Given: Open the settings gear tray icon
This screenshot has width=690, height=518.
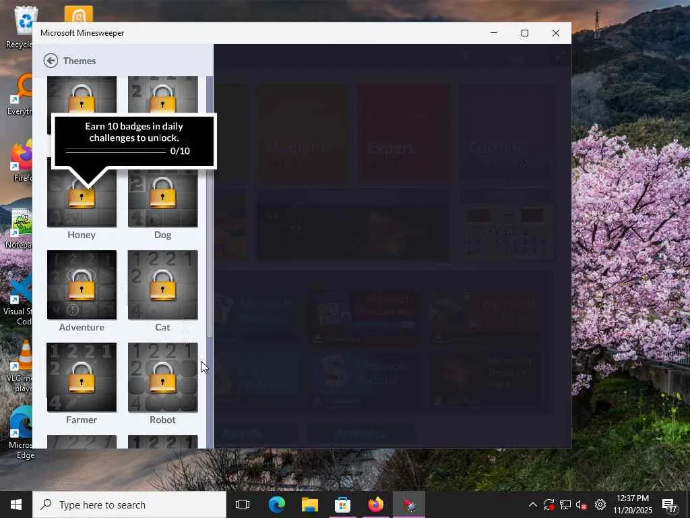Looking at the screenshot, I should 600,505.
